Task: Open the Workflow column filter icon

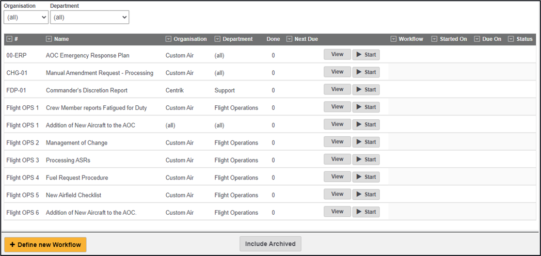Action: coord(393,39)
